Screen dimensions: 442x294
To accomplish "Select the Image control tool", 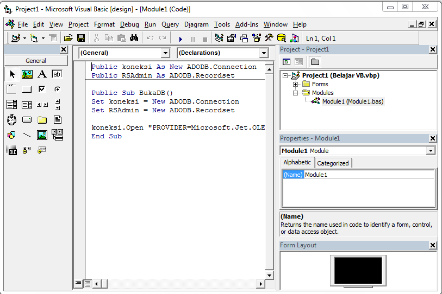I will coord(42,135).
